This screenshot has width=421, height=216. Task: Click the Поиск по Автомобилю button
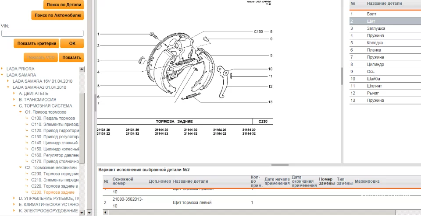click(x=58, y=15)
